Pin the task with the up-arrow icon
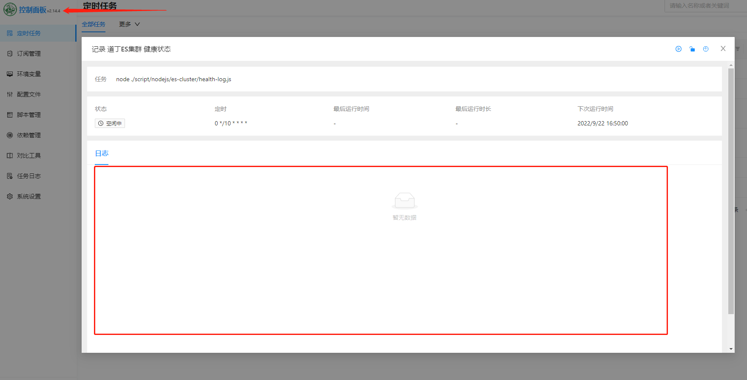This screenshot has height=380, width=747. point(706,49)
